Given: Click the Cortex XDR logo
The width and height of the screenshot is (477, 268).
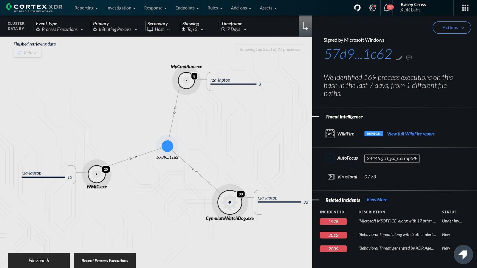Looking at the screenshot, I should pyautogui.click(x=34, y=8).
